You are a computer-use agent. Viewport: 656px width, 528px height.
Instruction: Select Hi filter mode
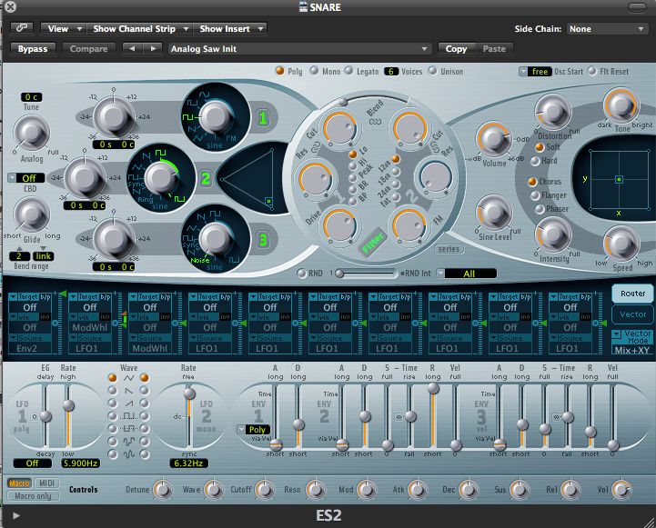point(353,165)
